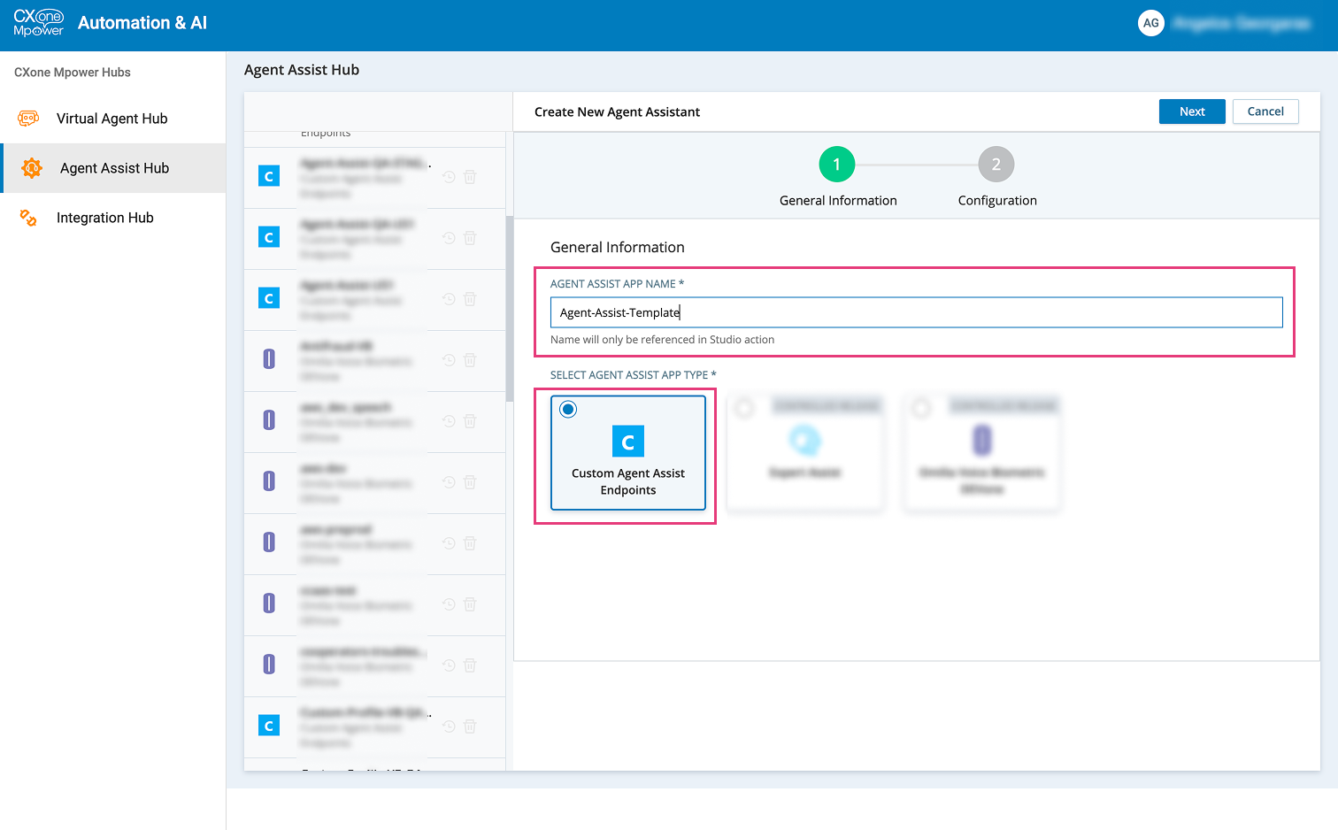Open the AG user avatar menu
Screen dimensions: 1338x830
(x=1150, y=23)
